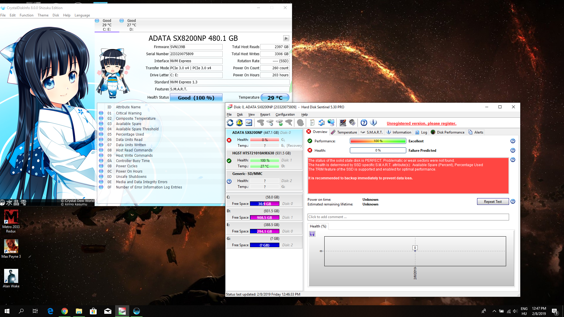Click the blue refresh arrows toolbar icon
Image resolution: width=564 pixels, height=317 pixels.
click(230, 123)
